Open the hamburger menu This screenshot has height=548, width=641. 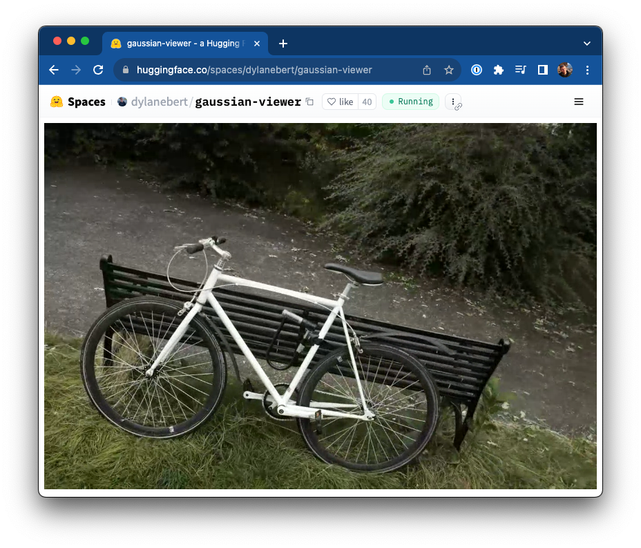578,101
